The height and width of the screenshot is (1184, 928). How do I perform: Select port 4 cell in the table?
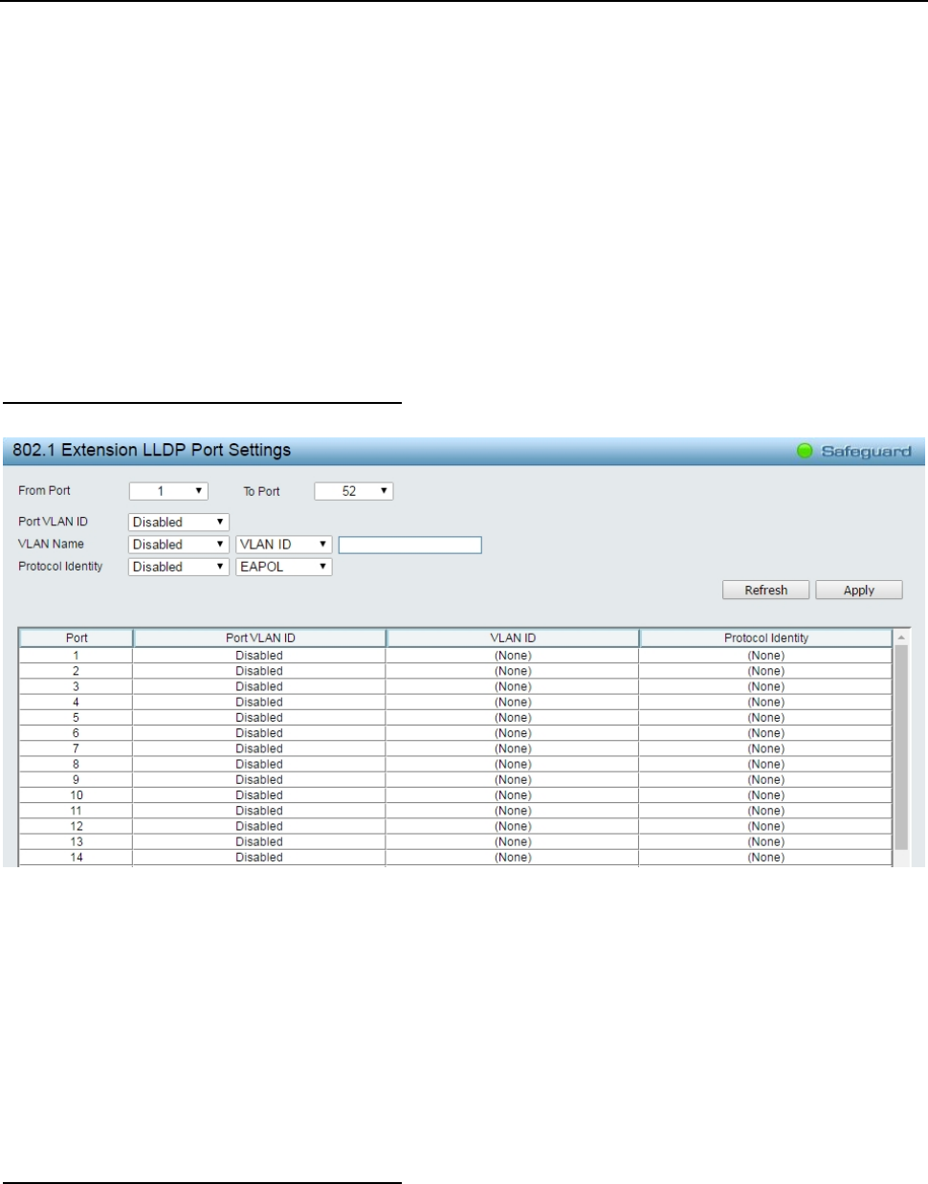(77, 703)
